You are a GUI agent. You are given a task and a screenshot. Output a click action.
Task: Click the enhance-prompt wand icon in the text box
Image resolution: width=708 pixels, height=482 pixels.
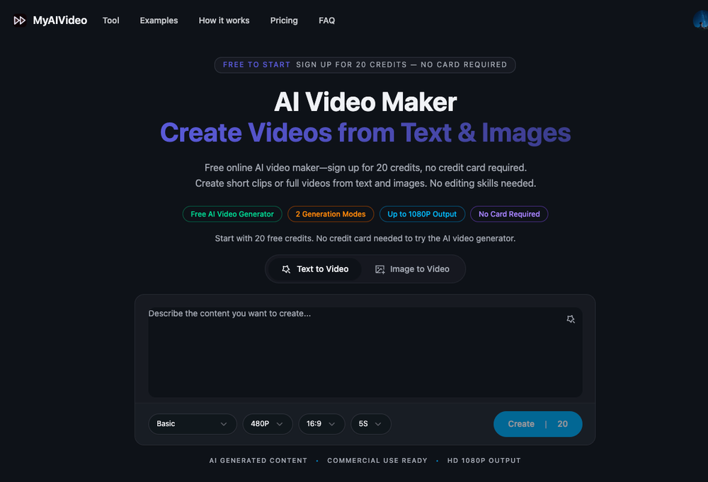pos(570,319)
